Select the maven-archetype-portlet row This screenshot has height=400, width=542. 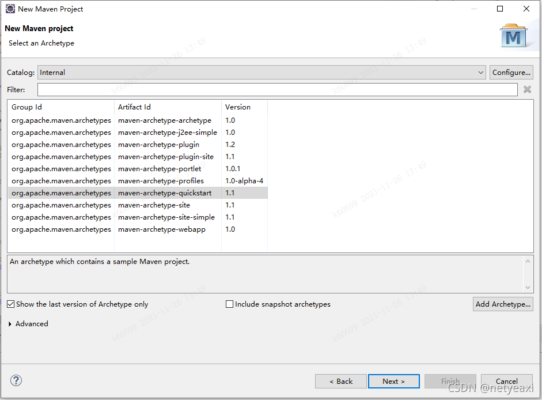138,169
